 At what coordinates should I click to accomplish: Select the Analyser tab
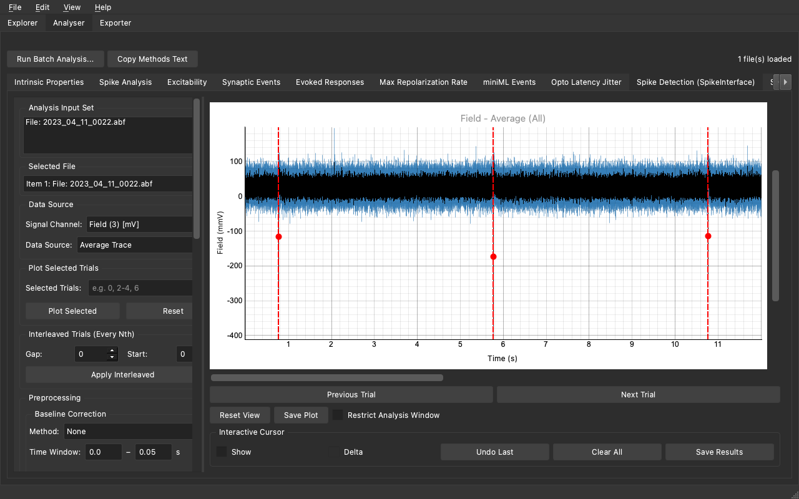pyautogui.click(x=69, y=23)
